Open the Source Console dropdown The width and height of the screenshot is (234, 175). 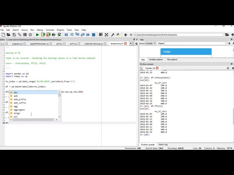[151, 43]
